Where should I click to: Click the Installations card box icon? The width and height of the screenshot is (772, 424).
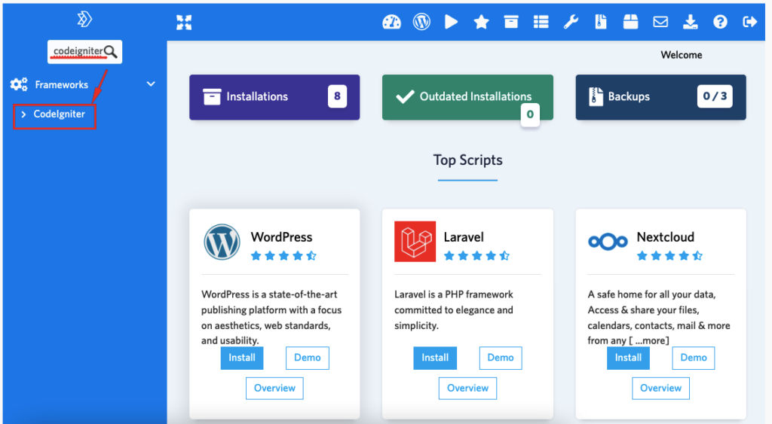click(x=212, y=97)
